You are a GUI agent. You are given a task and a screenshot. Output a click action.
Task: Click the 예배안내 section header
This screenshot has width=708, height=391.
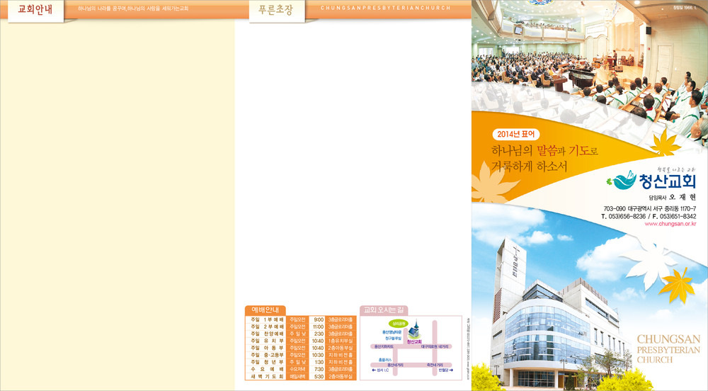[265, 310]
